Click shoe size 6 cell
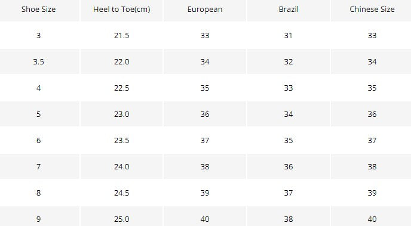 click(38, 141)
